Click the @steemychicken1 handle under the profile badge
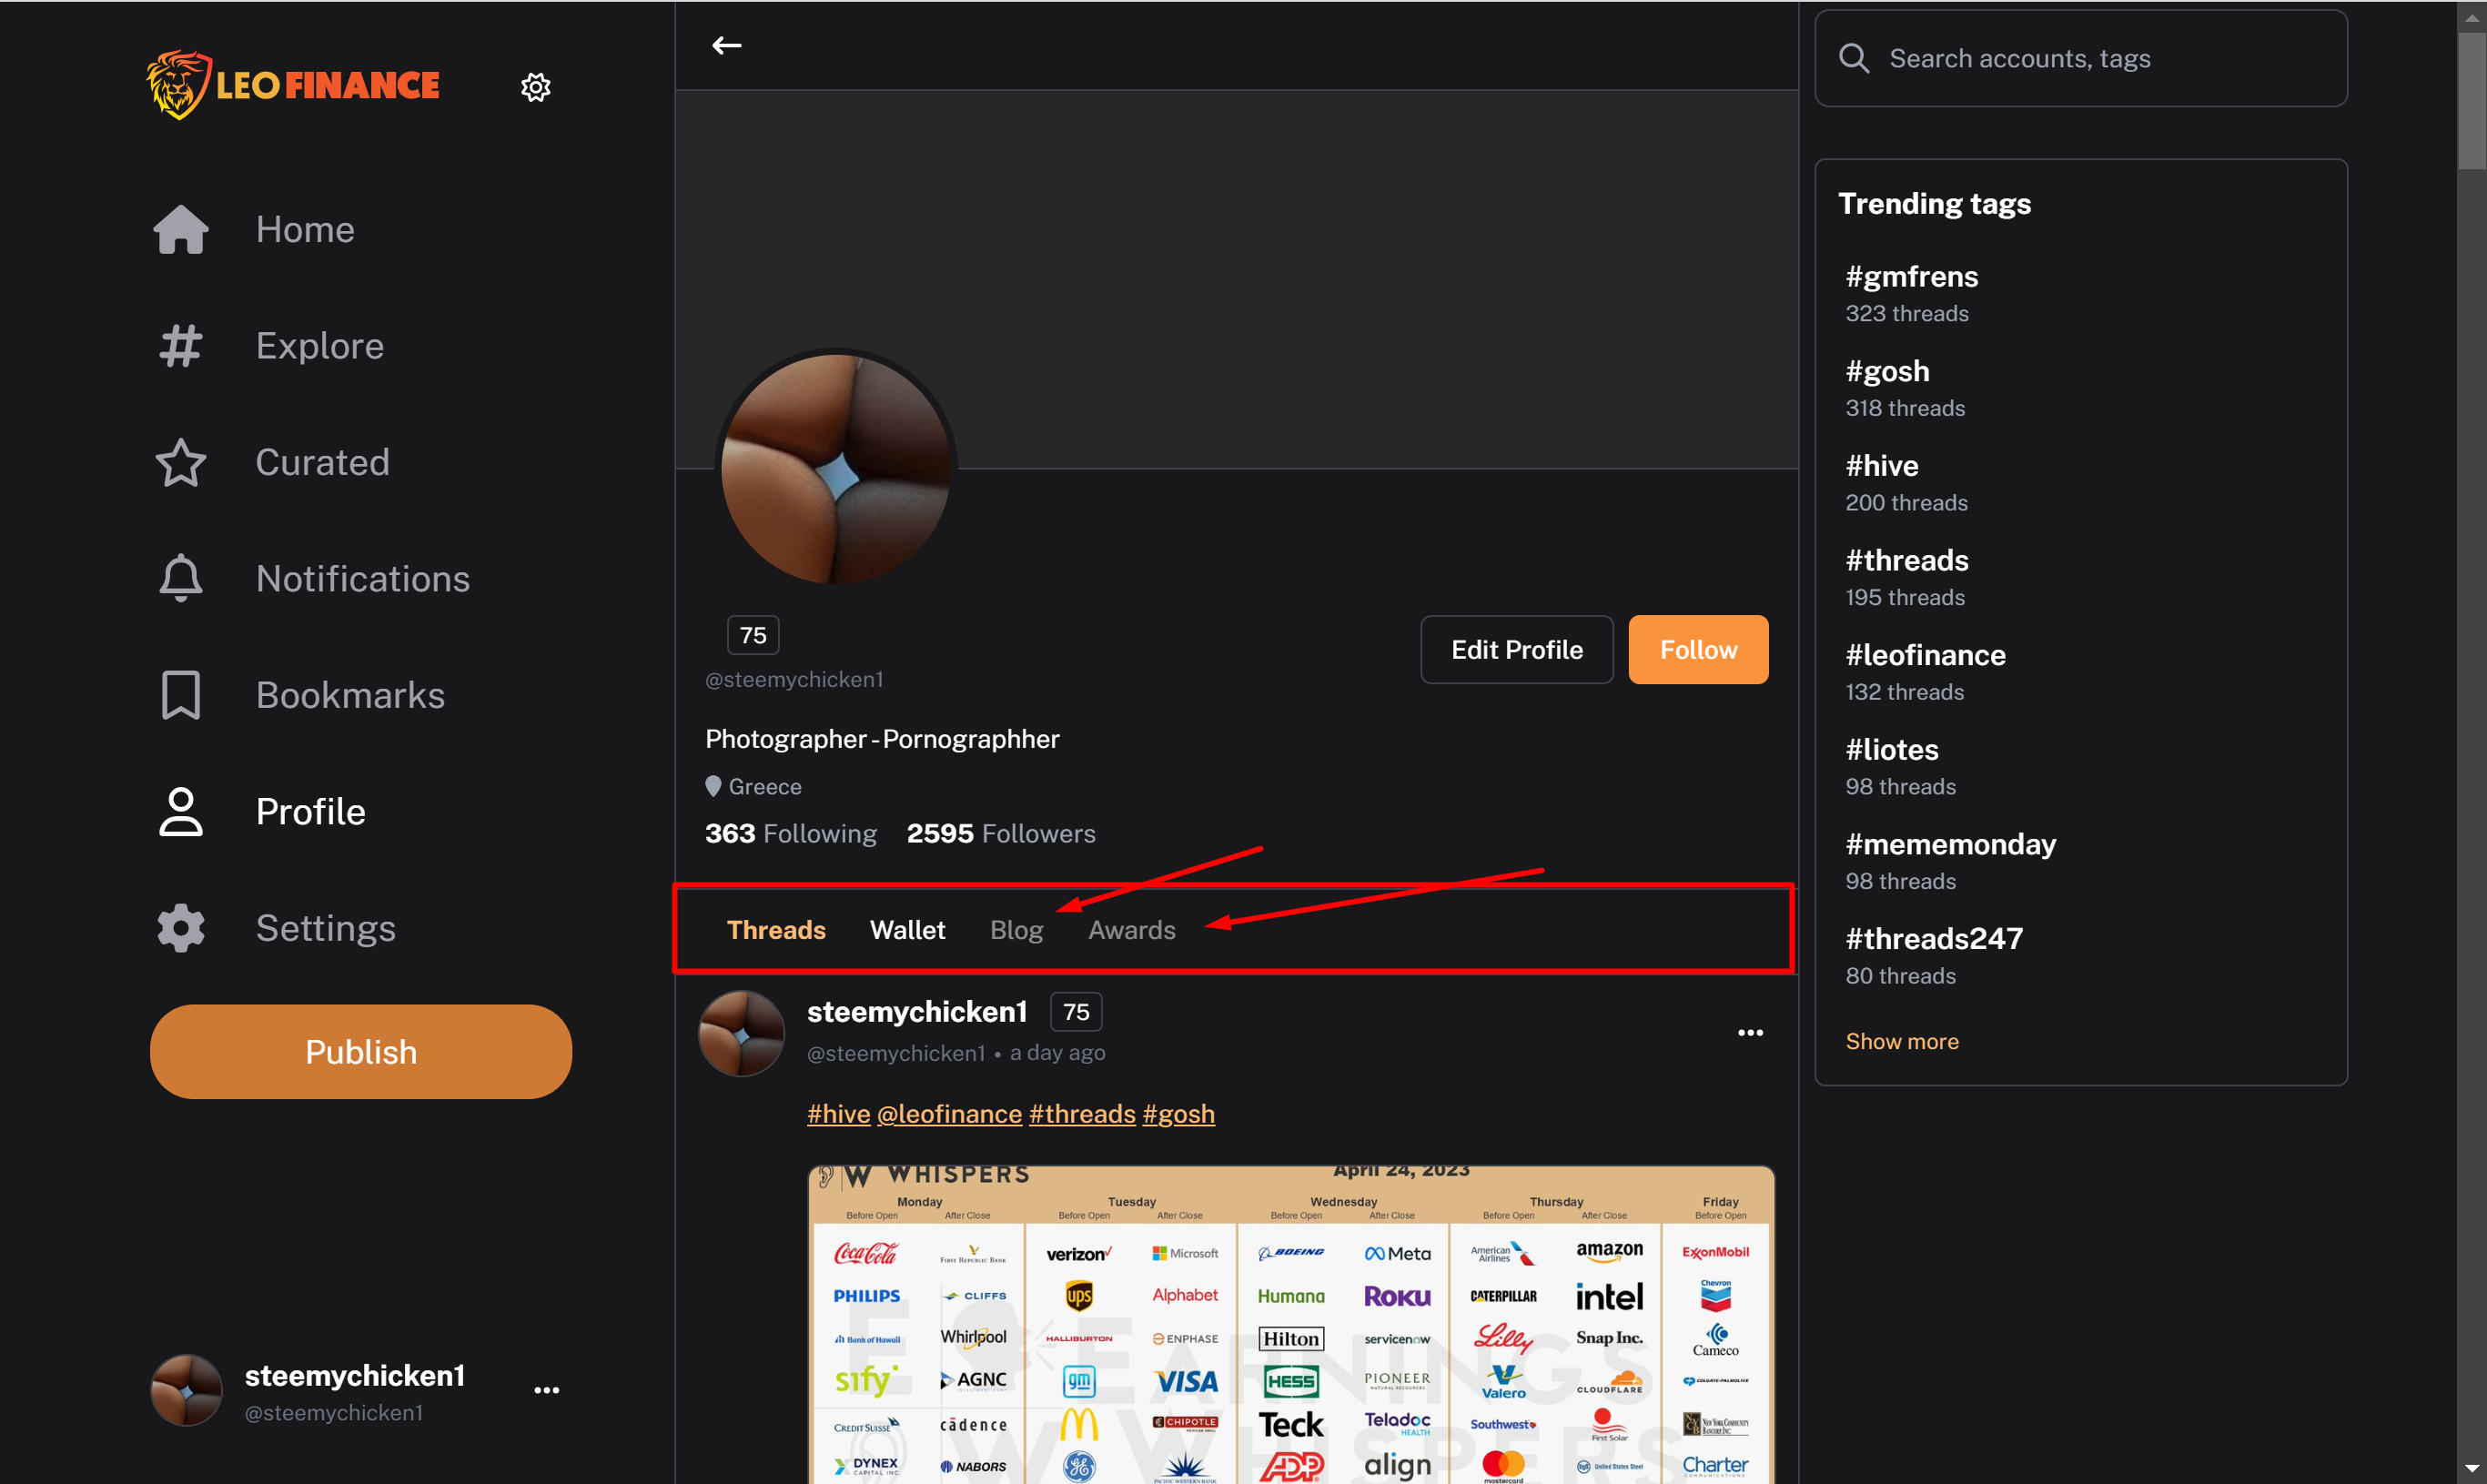The height and width of the screenshot is (1484, 2487). (x=794, y=680)
